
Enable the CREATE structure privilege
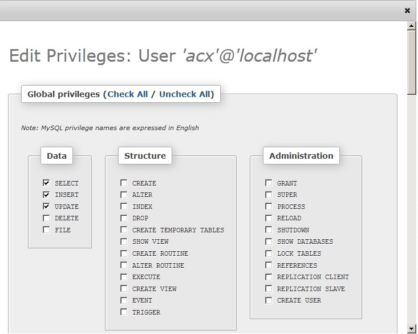(124, 183)
